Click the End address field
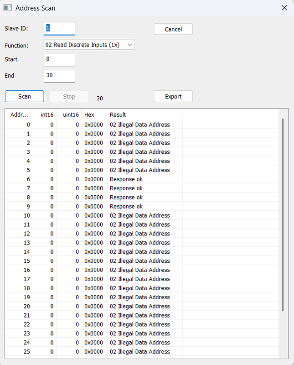This screenshot has width=294, height=365. coord(59,76)
